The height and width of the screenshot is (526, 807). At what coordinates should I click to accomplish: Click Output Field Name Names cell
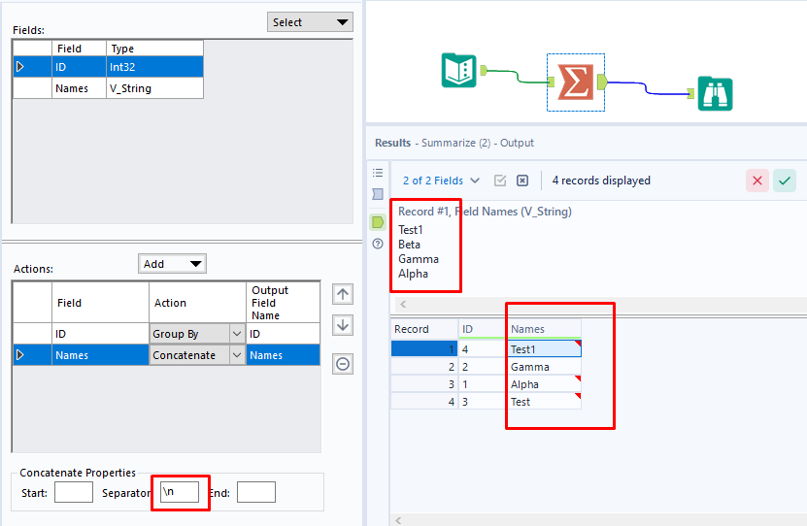tap(283, 355)
